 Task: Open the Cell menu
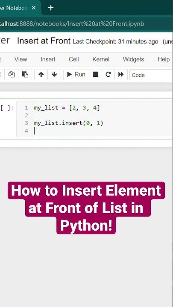(x=74, y=59)
